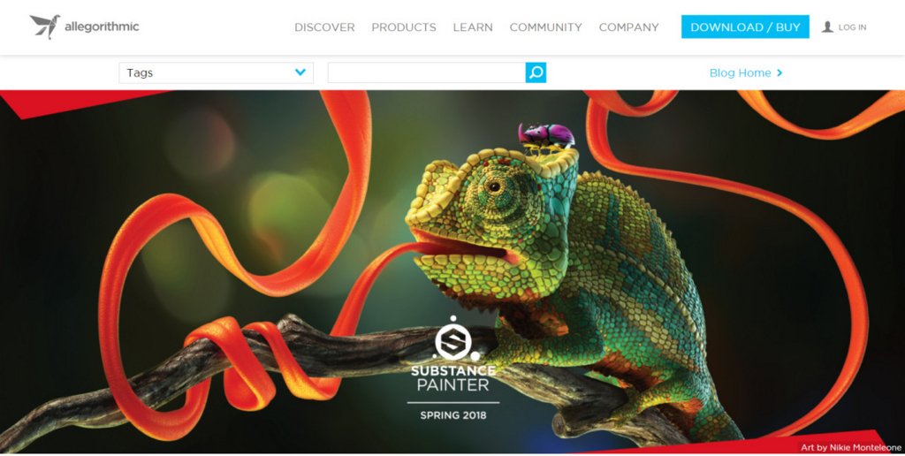Click the SPRING 2018 banner text

[453, 415]
